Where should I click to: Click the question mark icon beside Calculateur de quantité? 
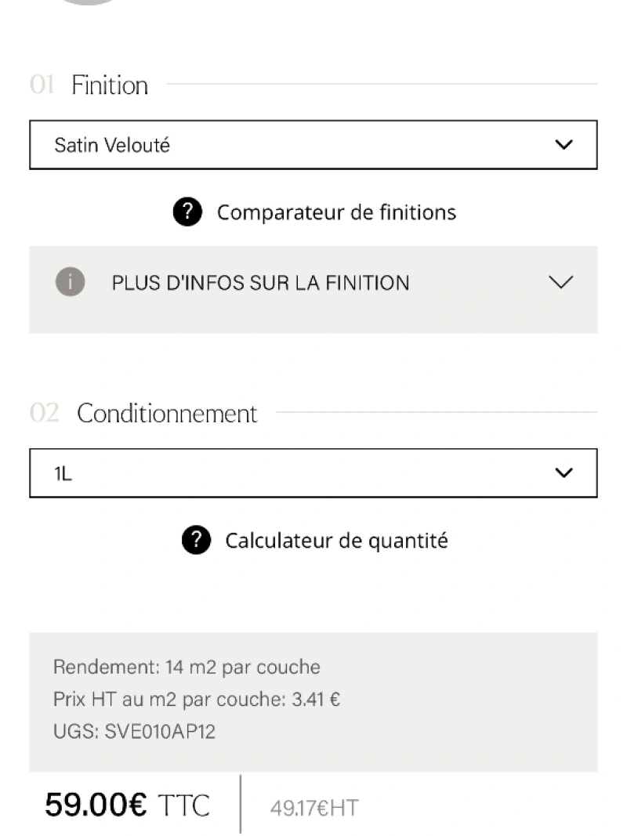point(196,540)
